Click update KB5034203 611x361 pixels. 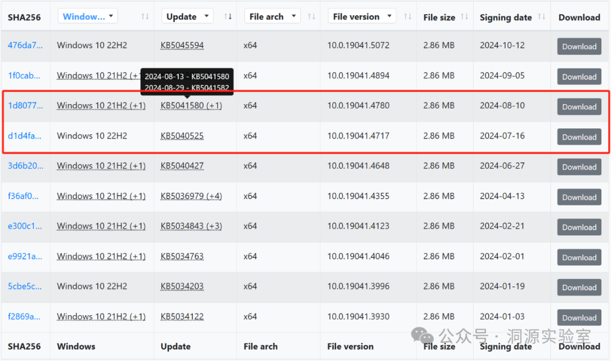[x=182, y=286]
